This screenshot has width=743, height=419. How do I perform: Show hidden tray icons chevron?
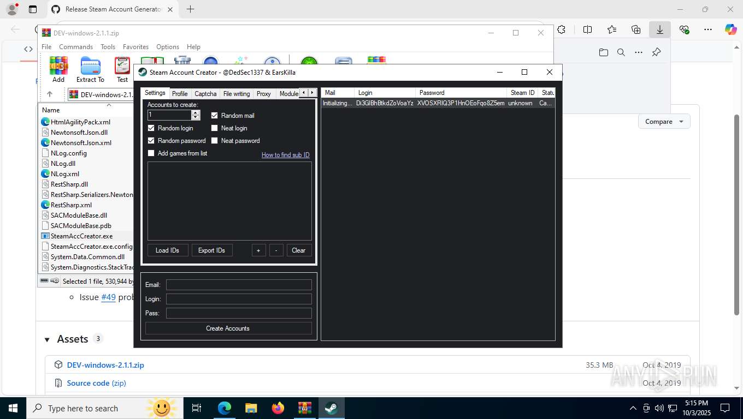(x=633, y=408)
